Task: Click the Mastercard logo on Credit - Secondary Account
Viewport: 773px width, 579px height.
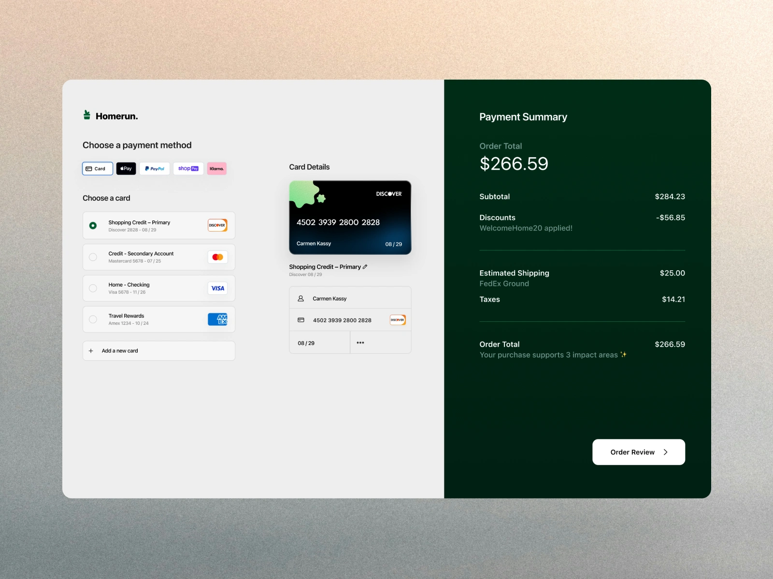Action: tap(217, 257)
